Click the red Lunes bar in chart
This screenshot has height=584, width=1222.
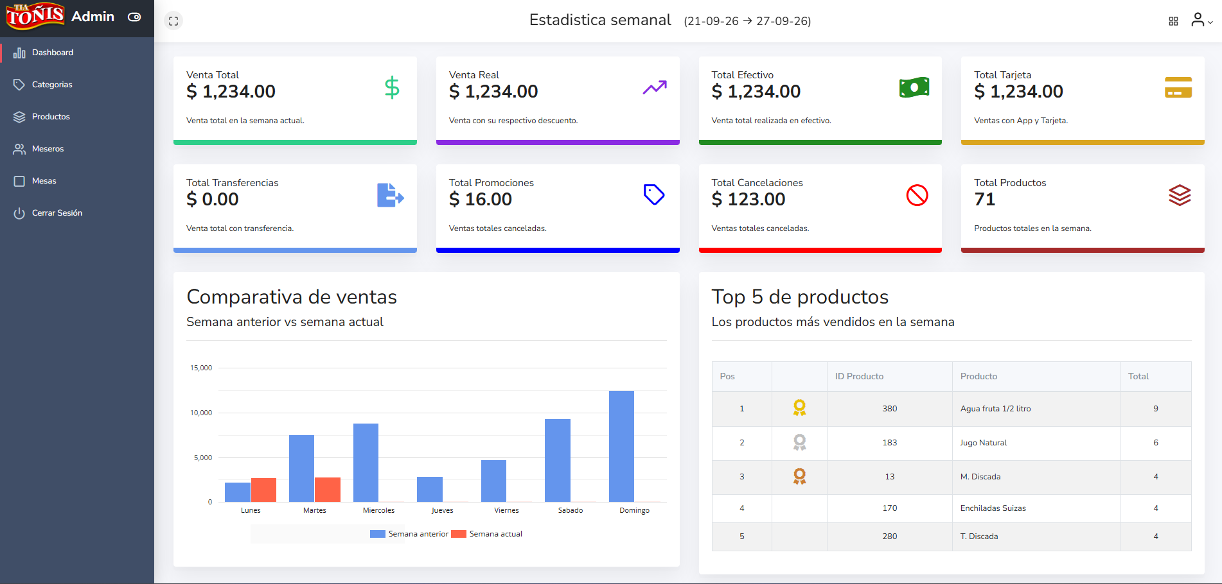(263, 490)
